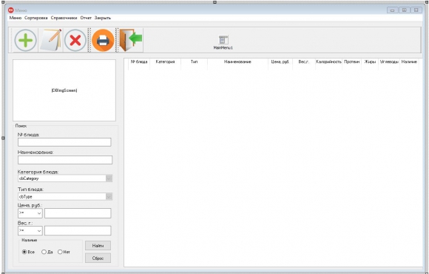Open the weight comparison operator dropdown

point(30,231)
